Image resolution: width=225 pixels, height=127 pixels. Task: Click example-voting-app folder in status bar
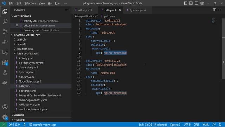43,125
